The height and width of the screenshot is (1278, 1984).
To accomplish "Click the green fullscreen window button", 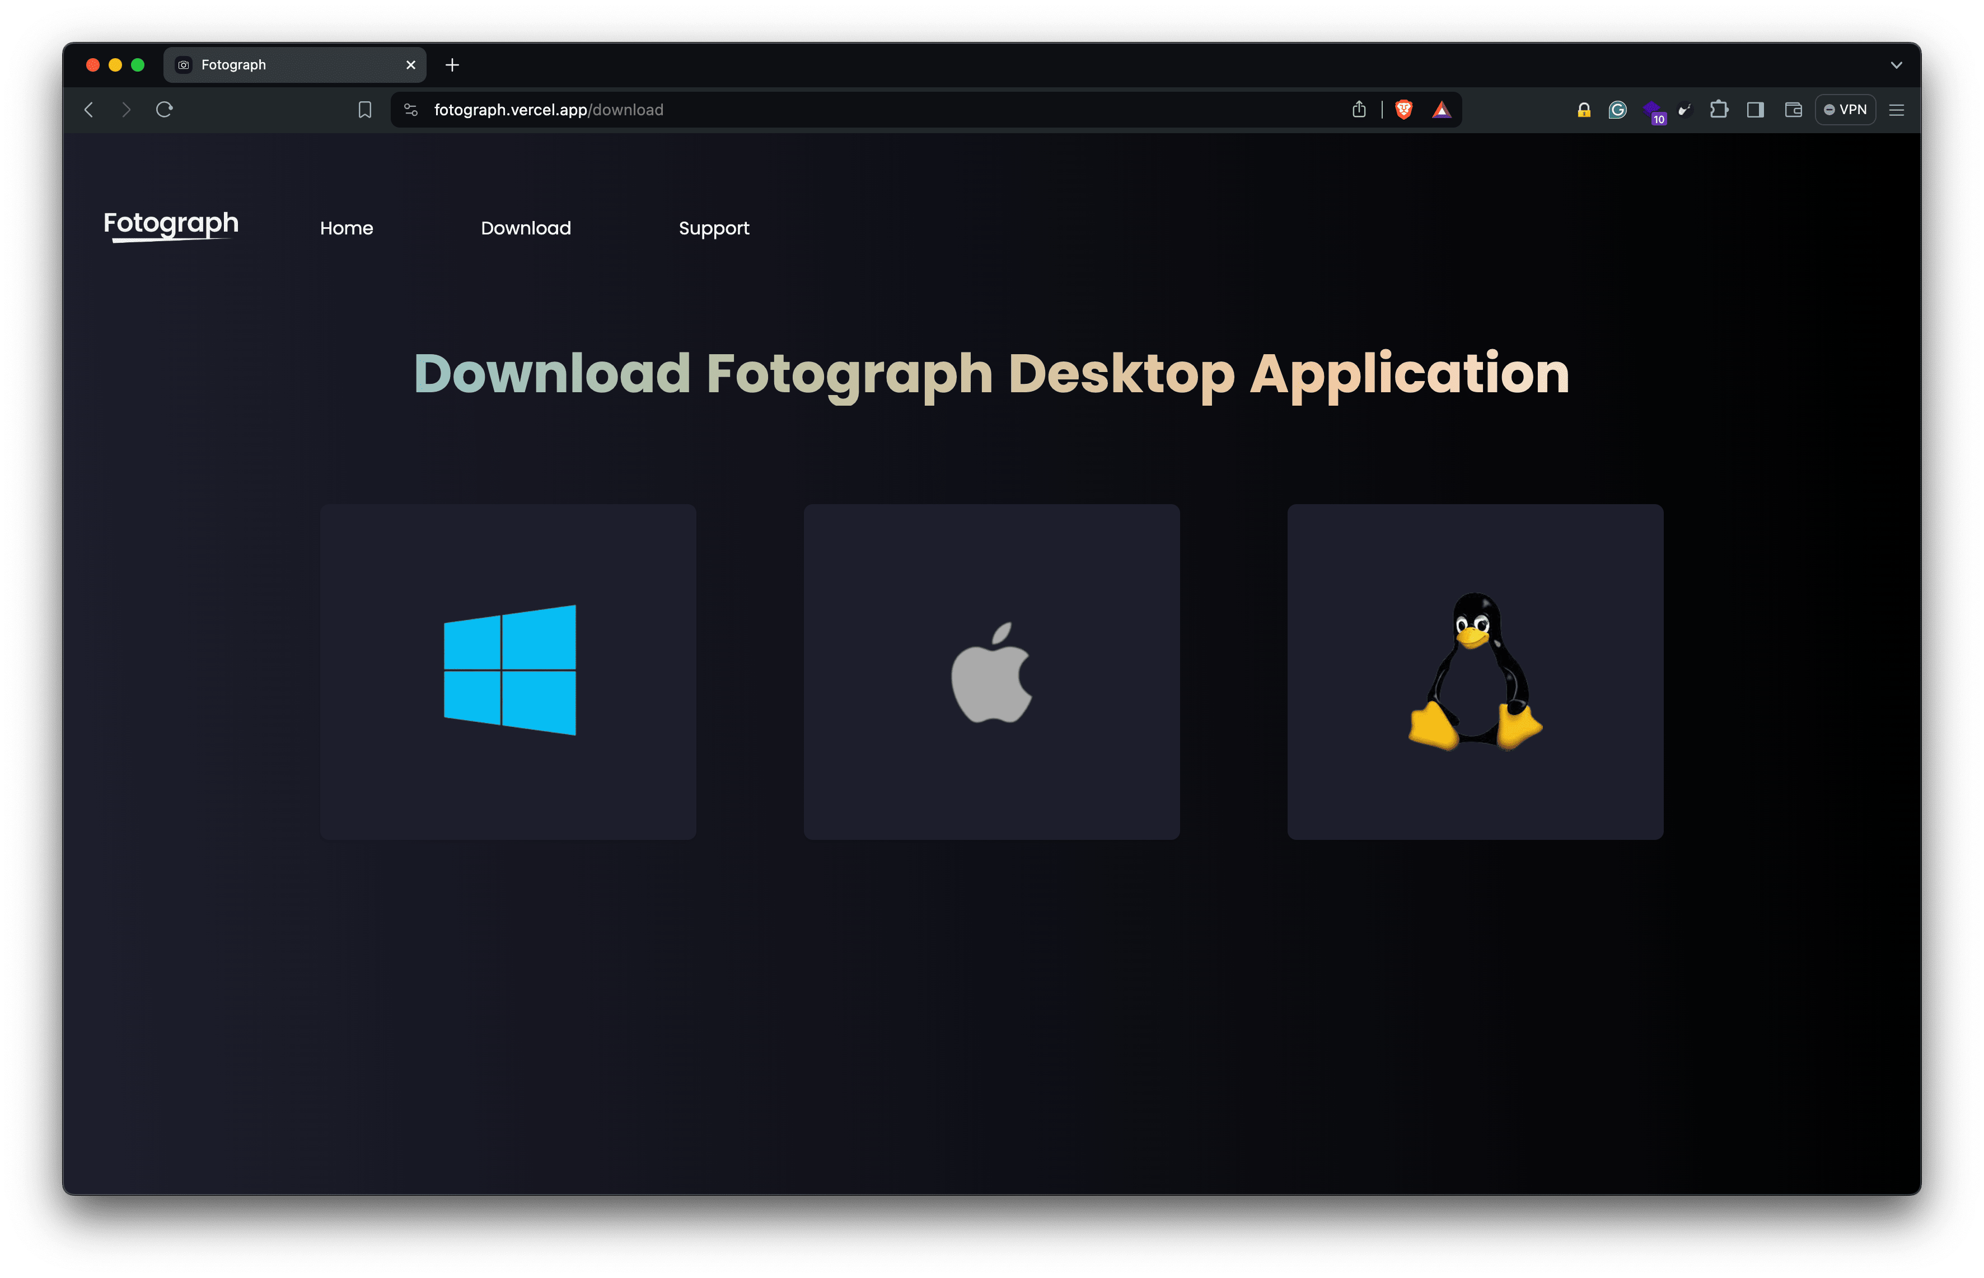I will (x=138, y=65).
